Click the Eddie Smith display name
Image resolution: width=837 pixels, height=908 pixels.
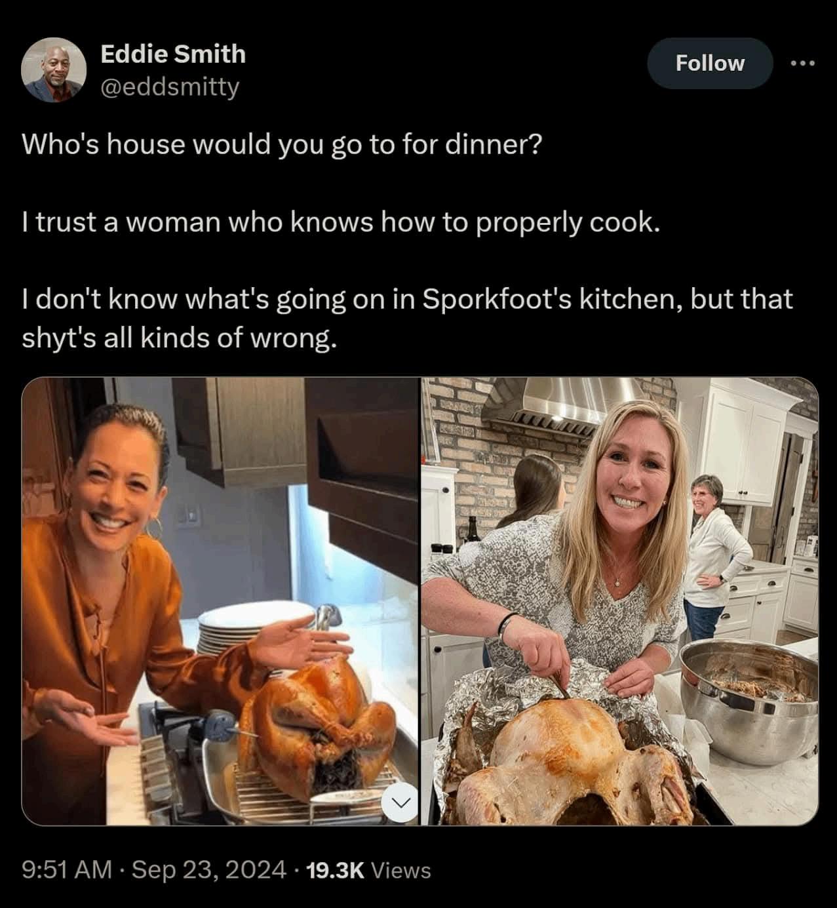tap(173, 54)
